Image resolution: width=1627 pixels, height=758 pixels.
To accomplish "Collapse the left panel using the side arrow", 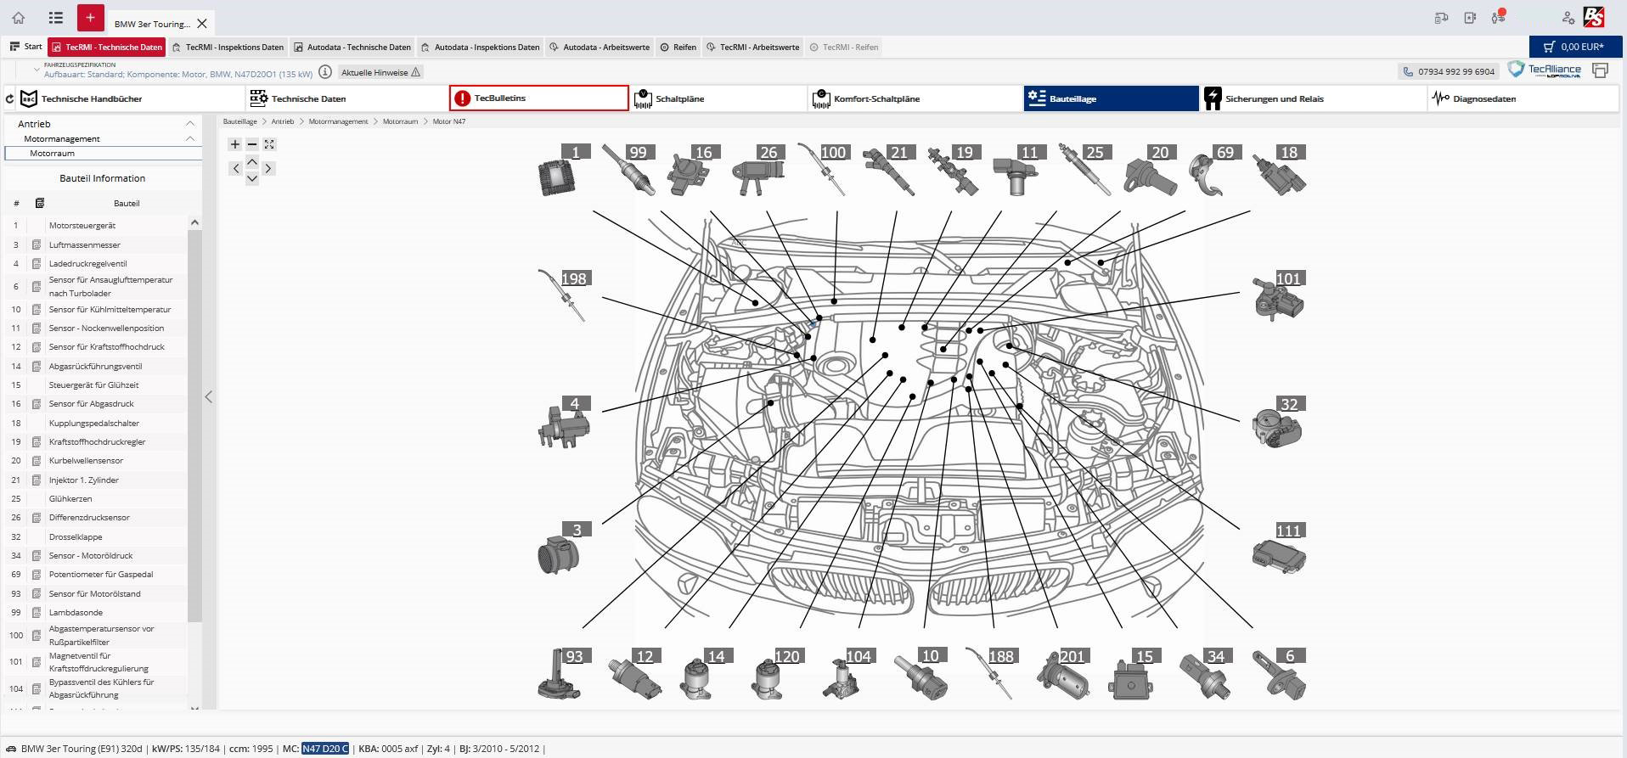I will (x=209, y=396).
